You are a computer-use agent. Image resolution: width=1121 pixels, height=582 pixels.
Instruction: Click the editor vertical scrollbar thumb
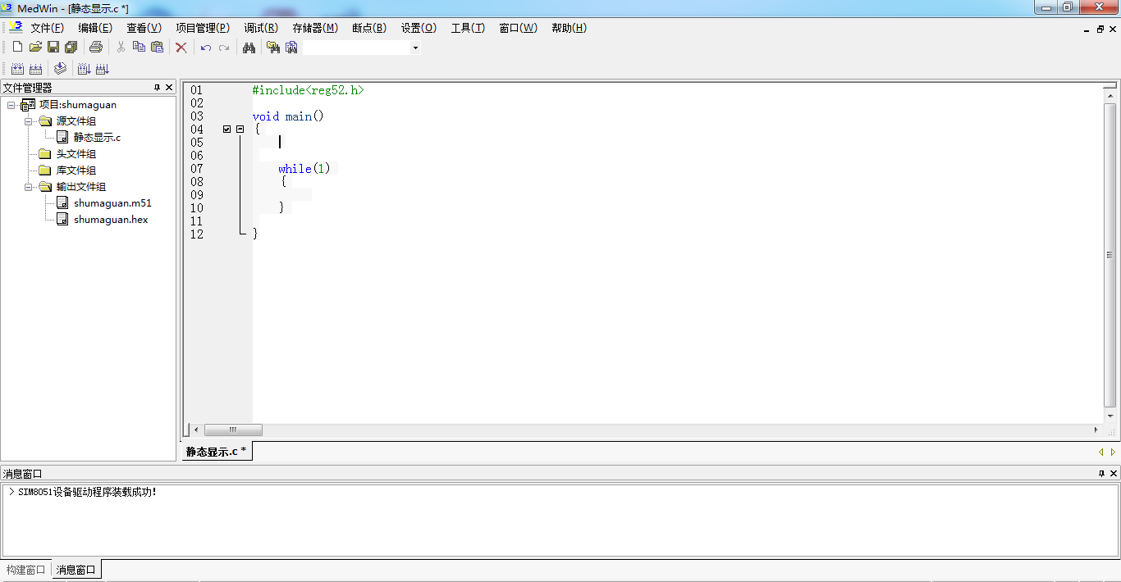[1110, 255]
